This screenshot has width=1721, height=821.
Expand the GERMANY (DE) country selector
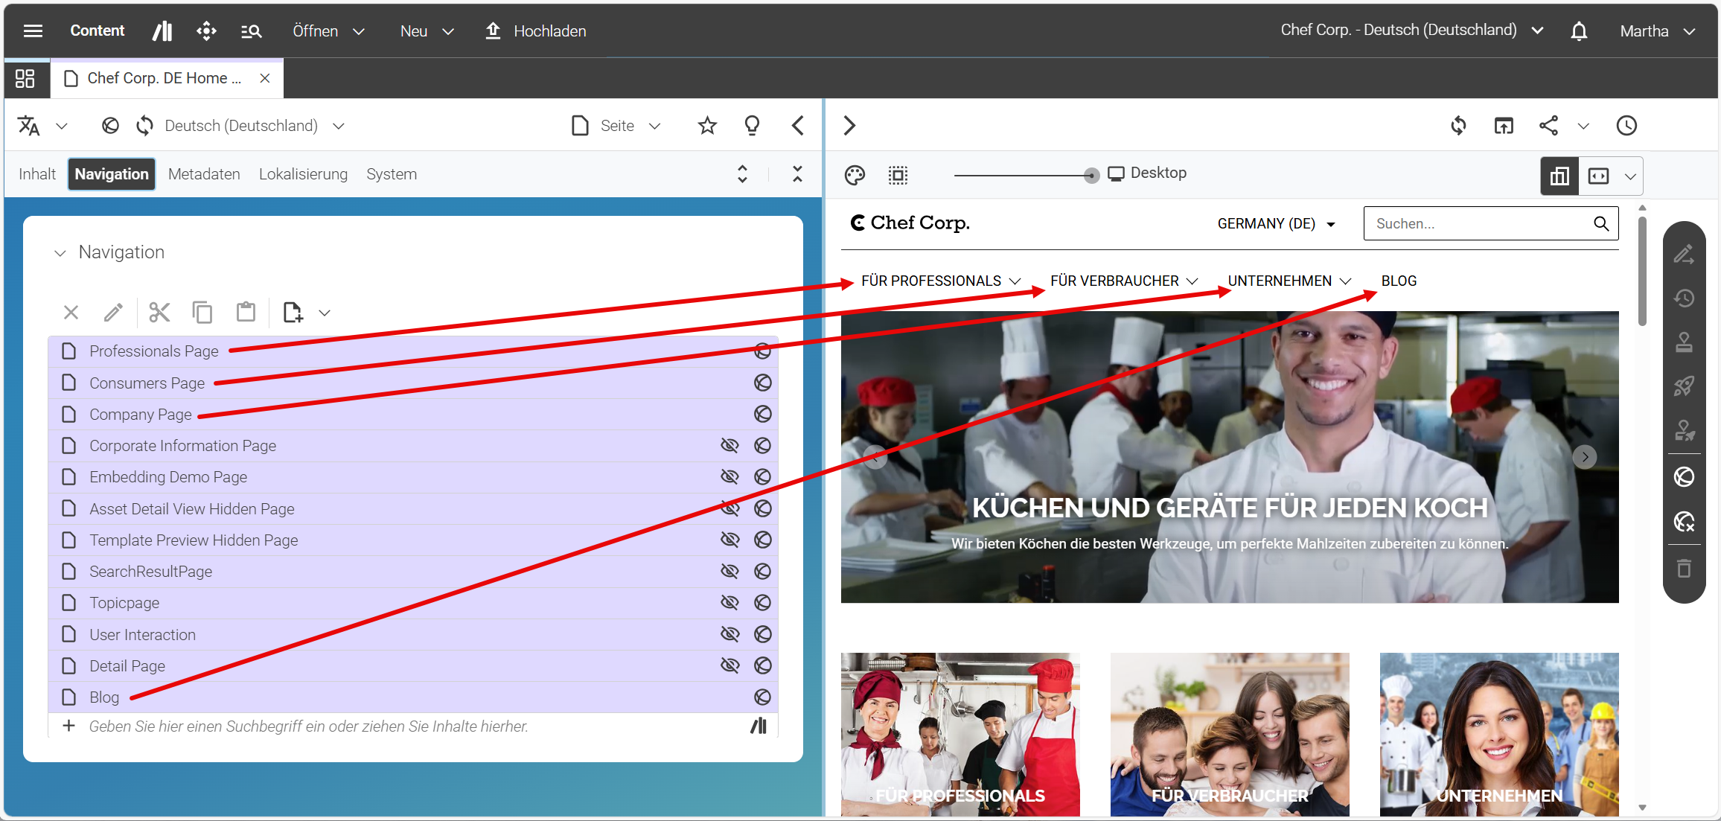1276,224
